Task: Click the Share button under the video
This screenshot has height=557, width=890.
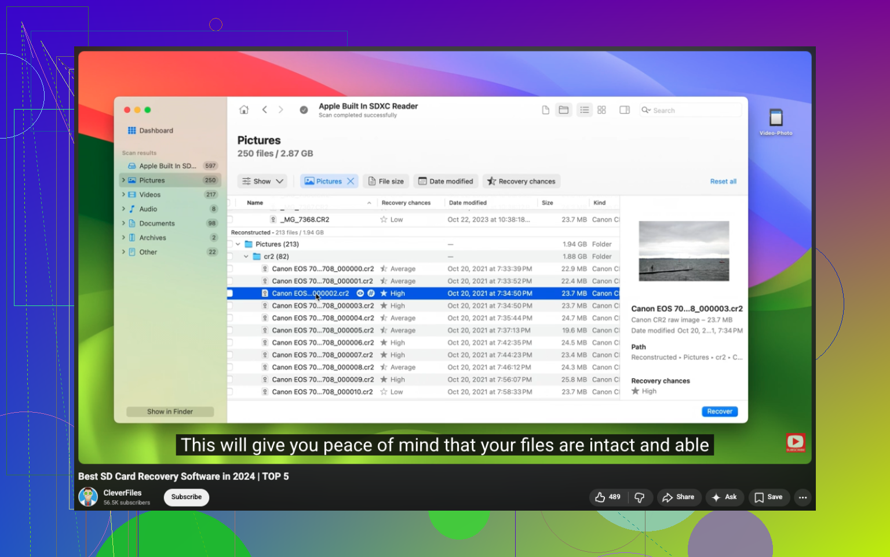Action: point(679,497)
